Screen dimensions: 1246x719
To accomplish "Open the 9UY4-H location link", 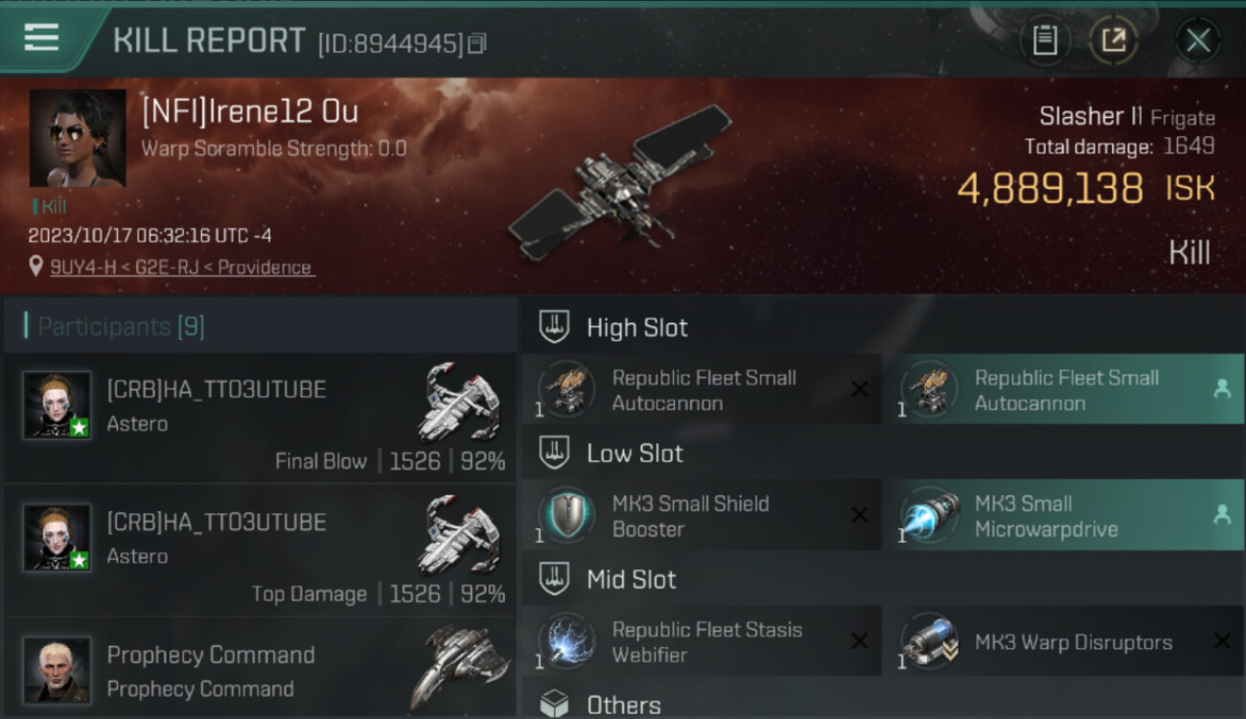I will (182, 267).
